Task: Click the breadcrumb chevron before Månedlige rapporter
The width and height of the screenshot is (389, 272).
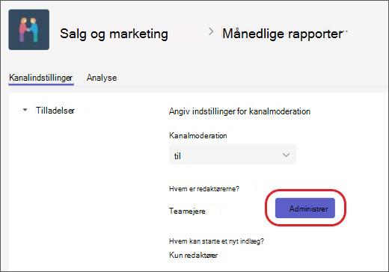Action: pyautogui.click(x=211, y=31)
